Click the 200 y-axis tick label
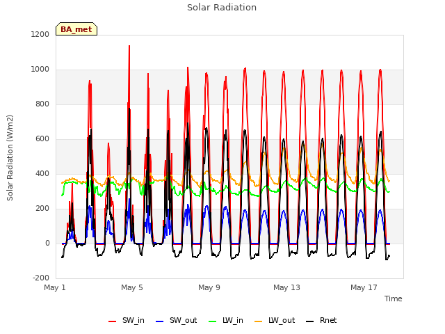Screen dimensions: 445x334 tap(42, 209)
